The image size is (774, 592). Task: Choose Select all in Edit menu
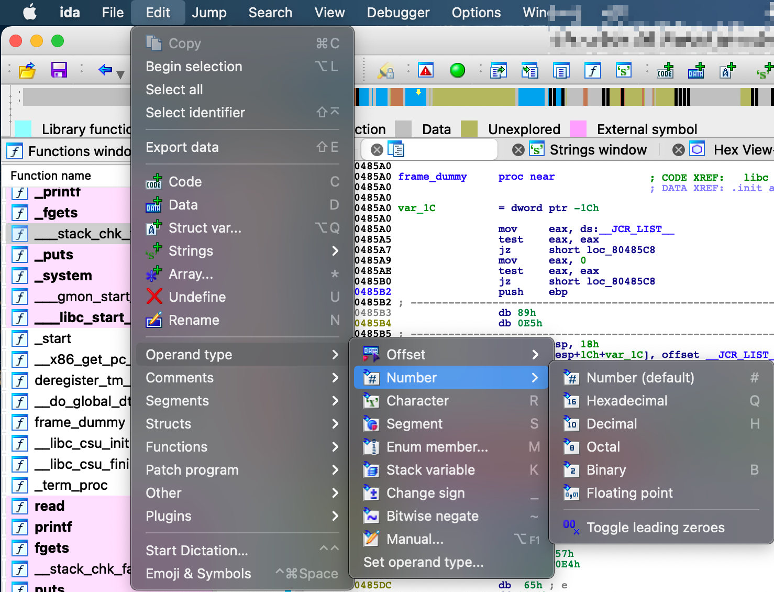[242, 90]
